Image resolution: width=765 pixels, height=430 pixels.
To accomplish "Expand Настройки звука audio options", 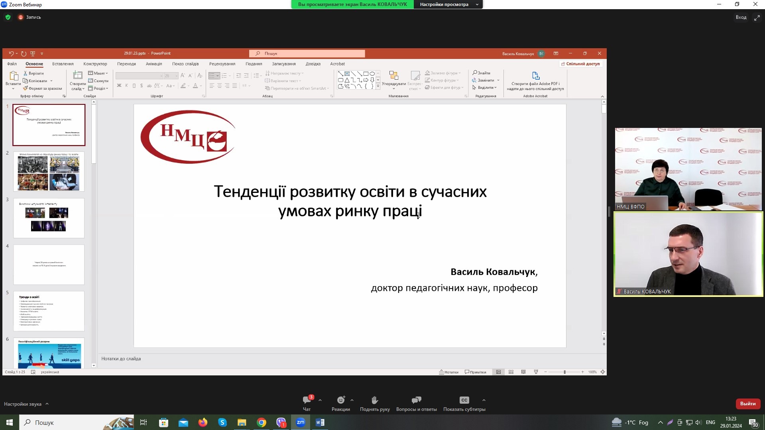I will (x=47, y=404).
